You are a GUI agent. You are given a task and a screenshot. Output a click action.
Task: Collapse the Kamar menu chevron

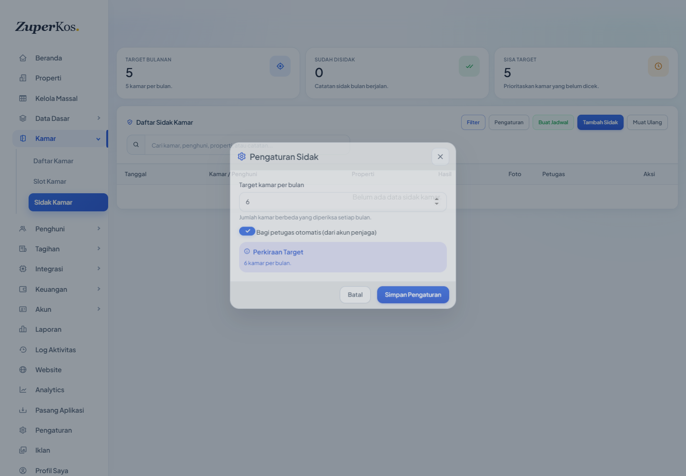pos(98,139)
